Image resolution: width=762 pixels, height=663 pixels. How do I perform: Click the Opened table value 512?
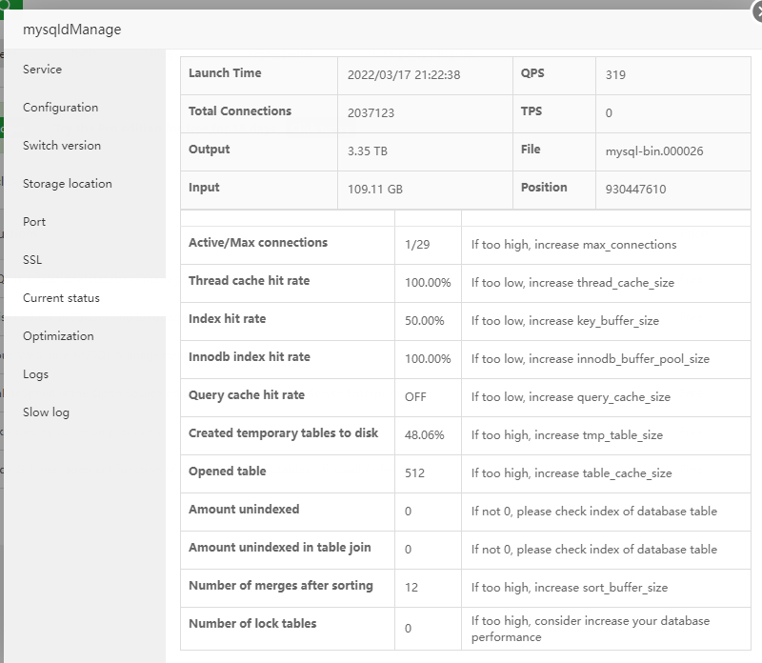pyautogui.click(x=414, y=473)
